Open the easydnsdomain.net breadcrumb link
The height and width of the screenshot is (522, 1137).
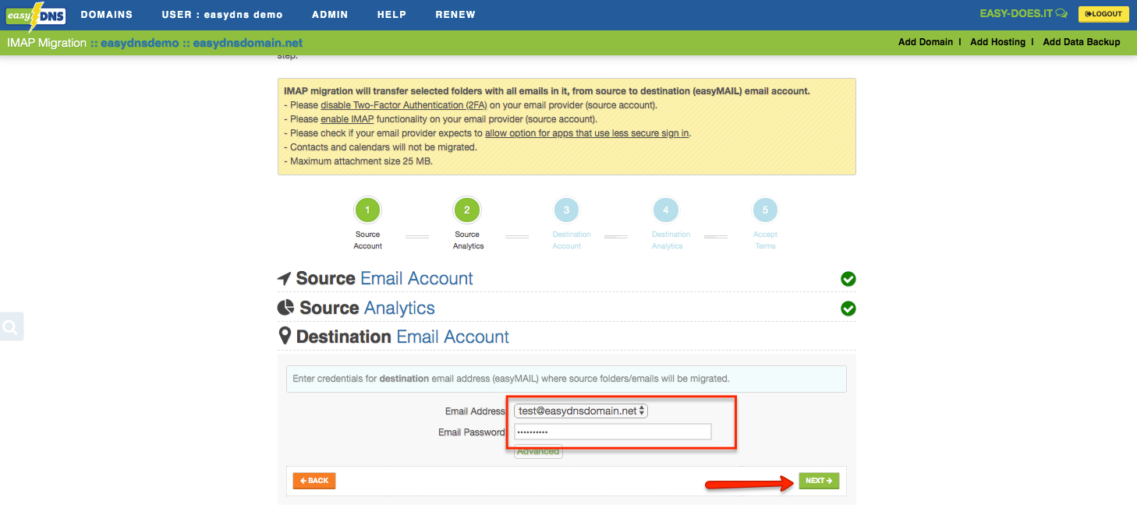click(248, 43)
